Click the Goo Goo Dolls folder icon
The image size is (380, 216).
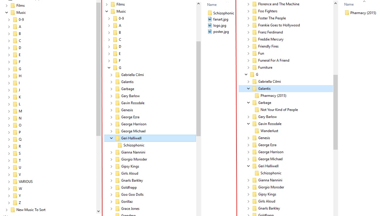coord(117,195)
